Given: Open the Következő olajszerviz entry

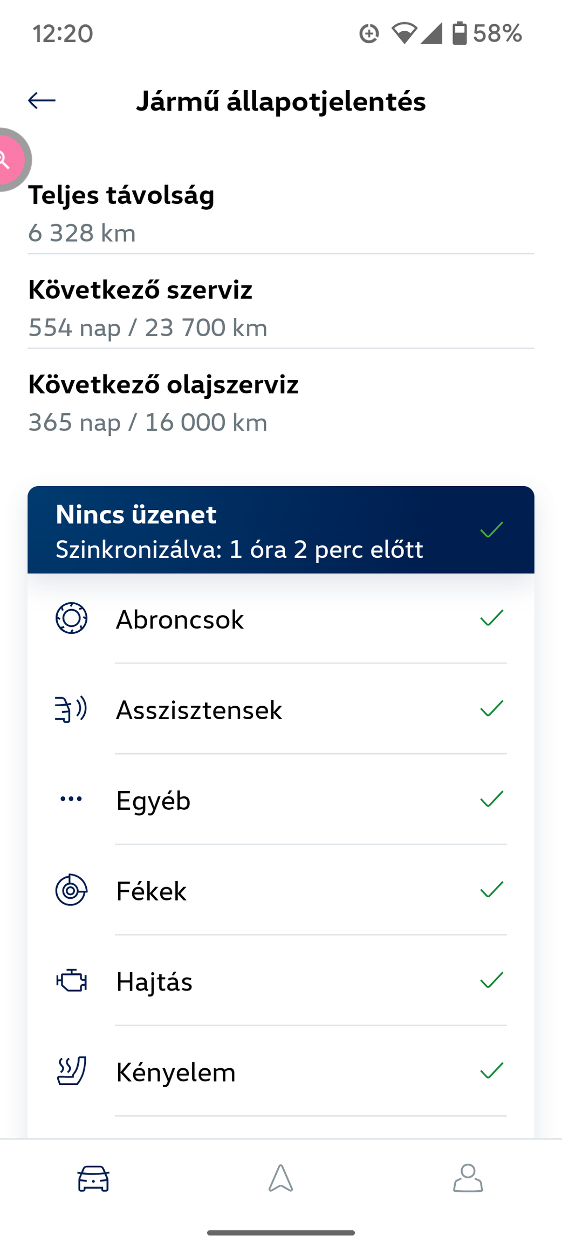Looking at the screenshot, I should coord(281,403).
